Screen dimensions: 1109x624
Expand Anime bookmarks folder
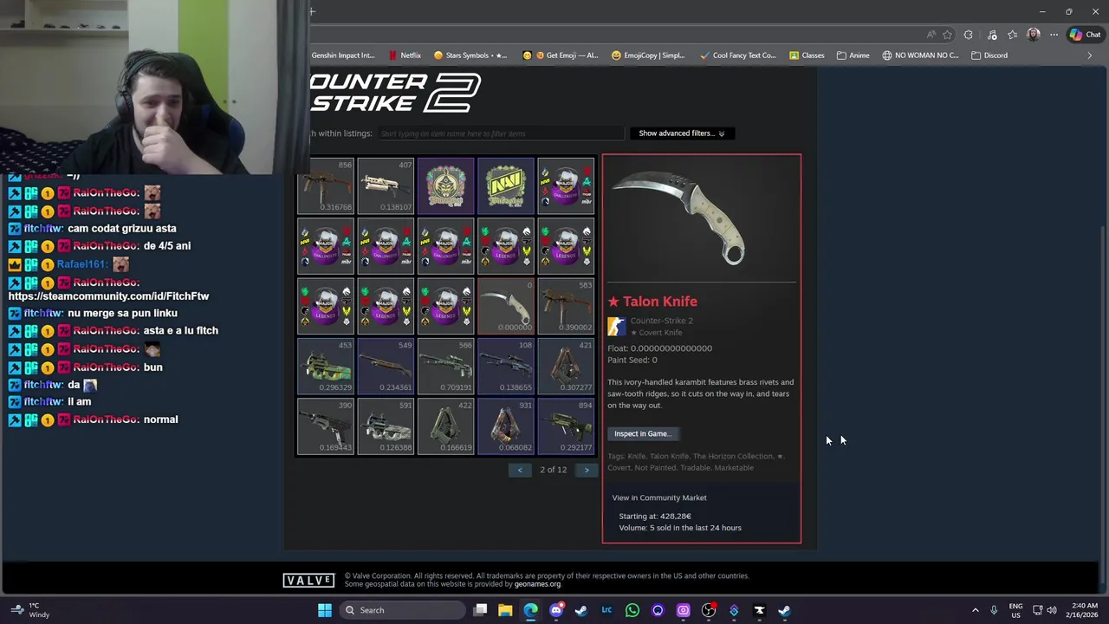853,55
